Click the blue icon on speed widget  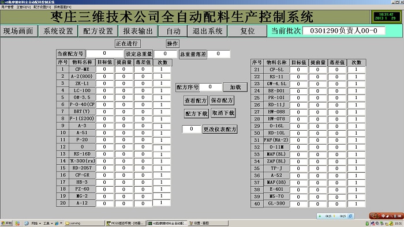(x=350, y=216)
